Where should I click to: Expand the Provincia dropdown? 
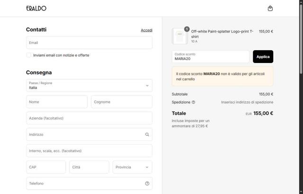[133, 167]
